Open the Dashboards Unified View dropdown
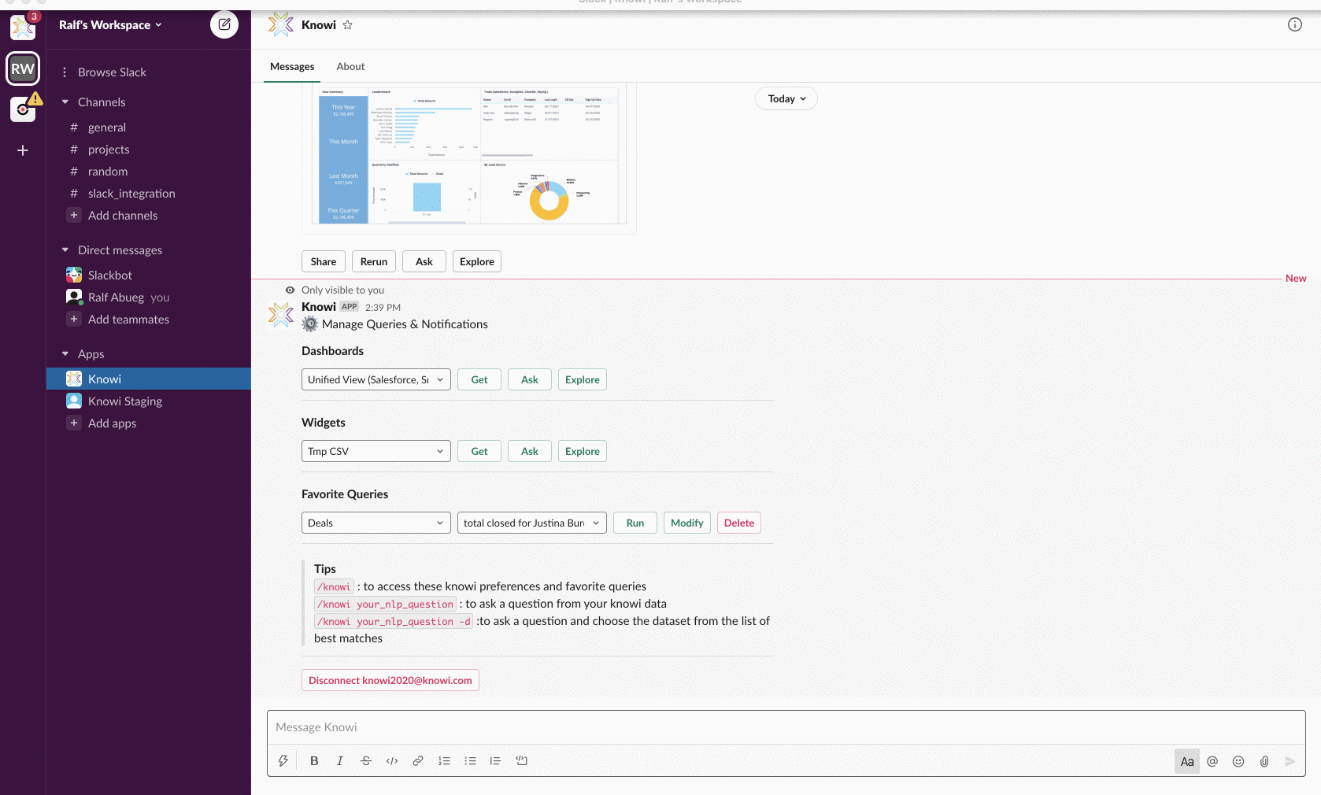The height and width of the screenshot is (795, 1321). [x=376, y=379]
